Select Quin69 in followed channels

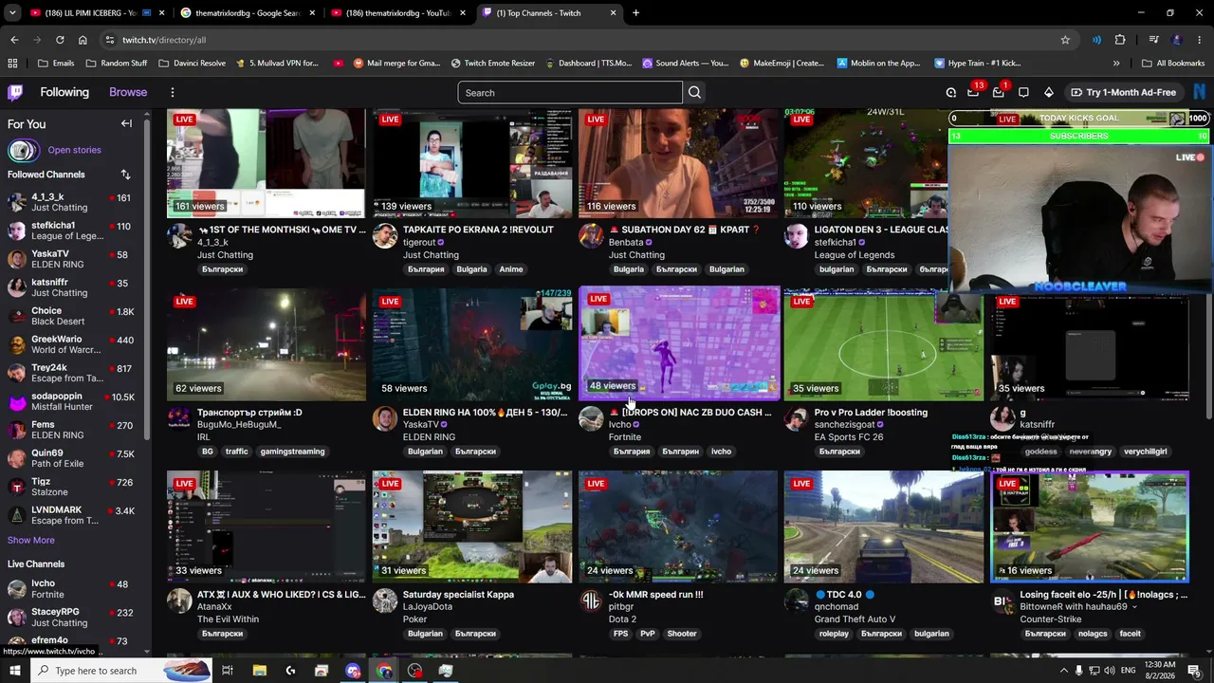click(x=74, y=459)
